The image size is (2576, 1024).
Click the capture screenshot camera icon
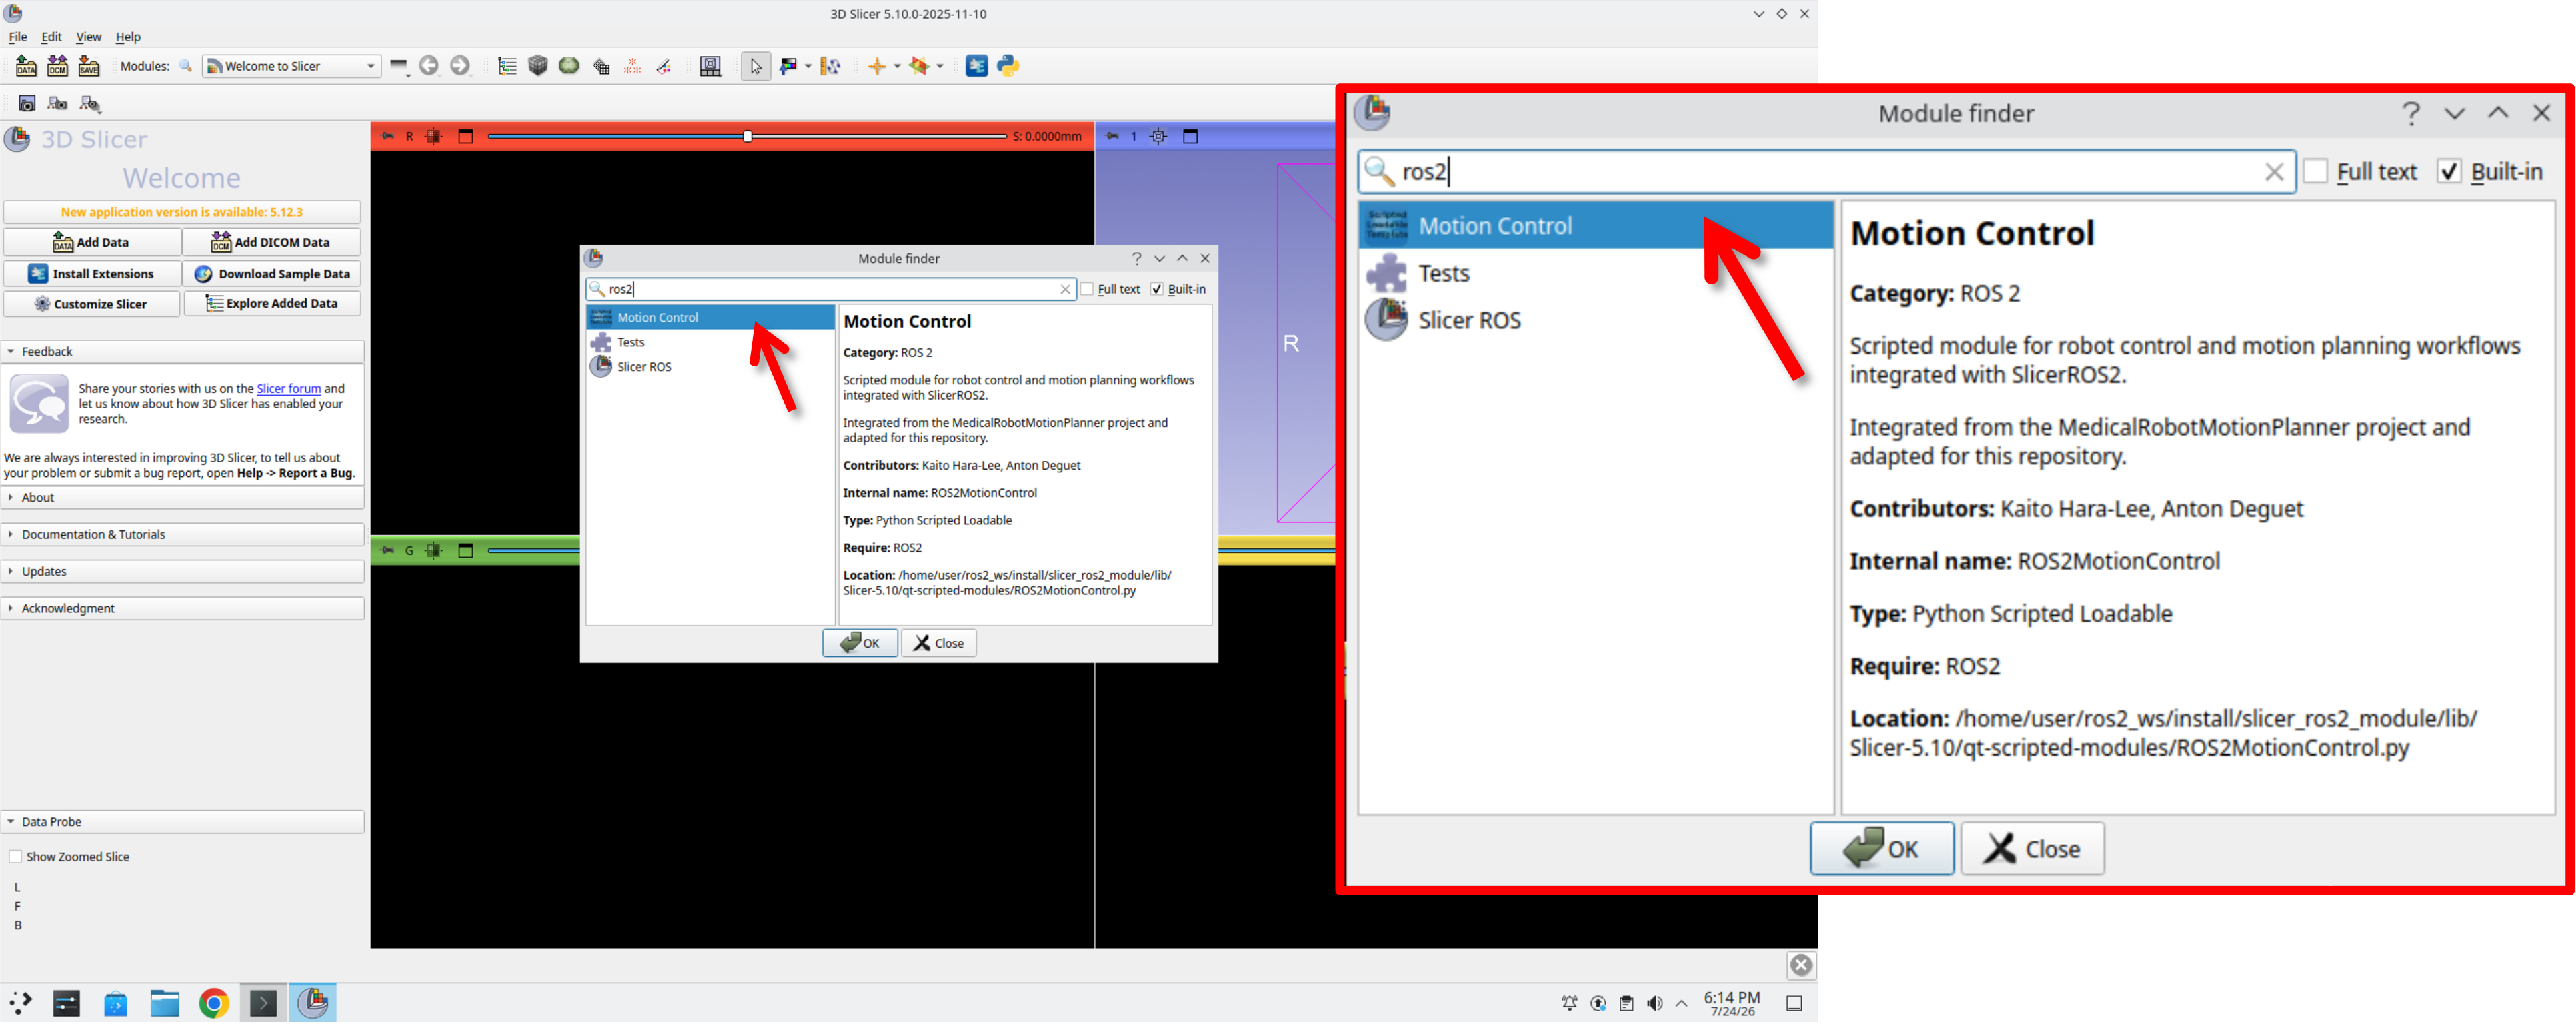[27, 104]
